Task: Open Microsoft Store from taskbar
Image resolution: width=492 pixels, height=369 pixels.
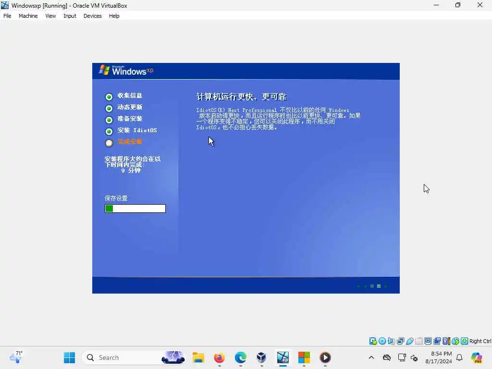Action: (304, 357)
